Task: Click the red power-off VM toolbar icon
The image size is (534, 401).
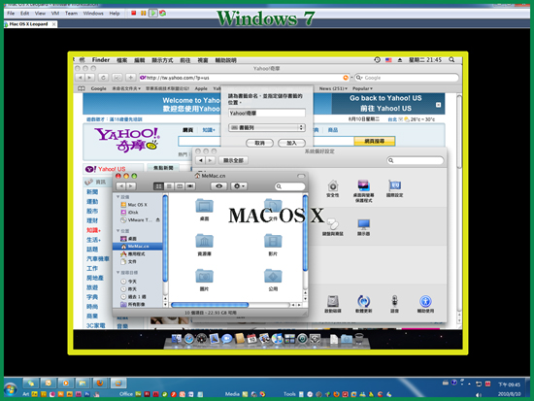Action: 134,13
